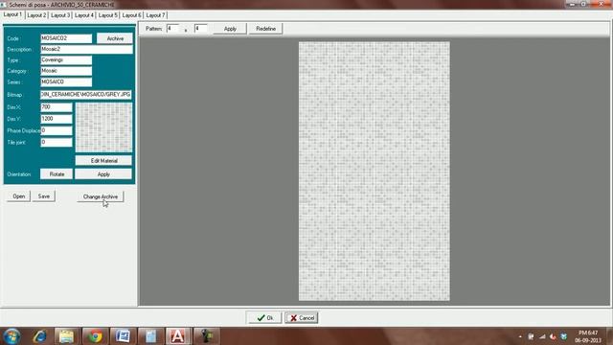Open the Layout 6 tab
Image resolution: width=613 pixels, height=345 pixels.
pyautogui.click(x=131, y=15)
